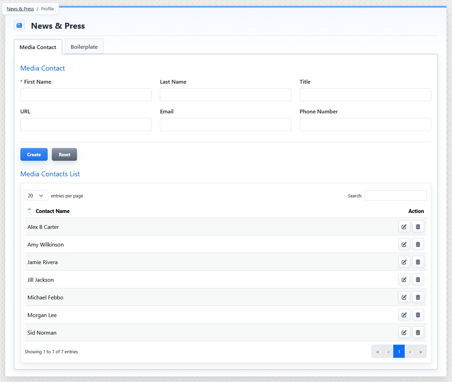Image resolution: width=452 pixels, height=382 pixels.
Task: Click the newspaper icon beside News & Press heading
Action: (x=19, y=25)
